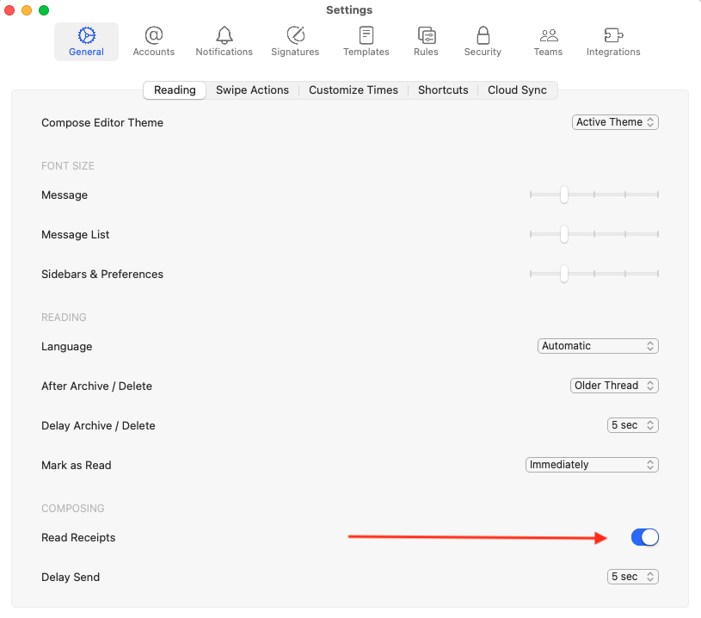Open the Integrations settings pane

[x=613, y=41]
